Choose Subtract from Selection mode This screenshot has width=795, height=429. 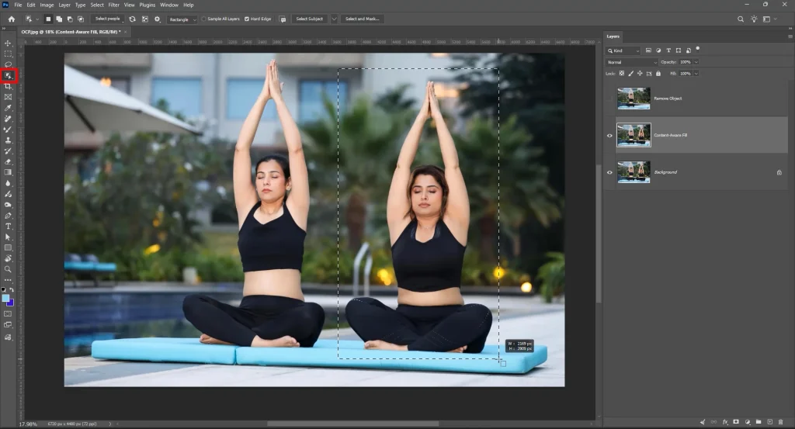click(x=70, y=19)
